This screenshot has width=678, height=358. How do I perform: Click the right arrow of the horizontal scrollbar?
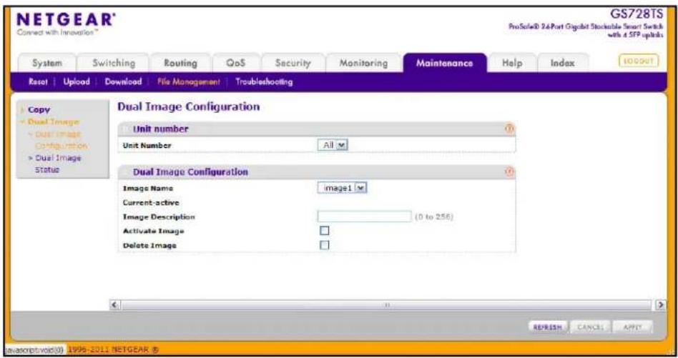coord(660,305)
